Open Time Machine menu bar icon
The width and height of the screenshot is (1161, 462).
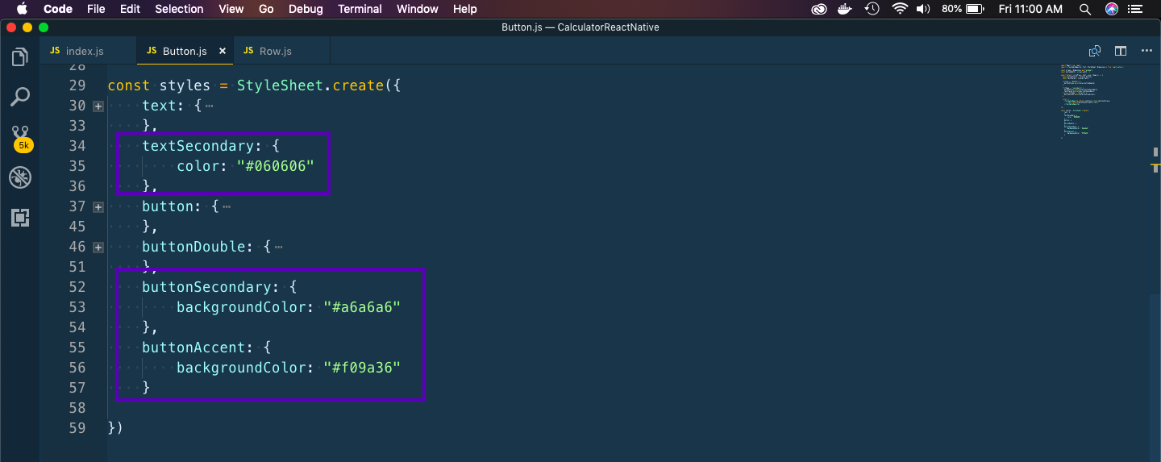tap(872, 9)
